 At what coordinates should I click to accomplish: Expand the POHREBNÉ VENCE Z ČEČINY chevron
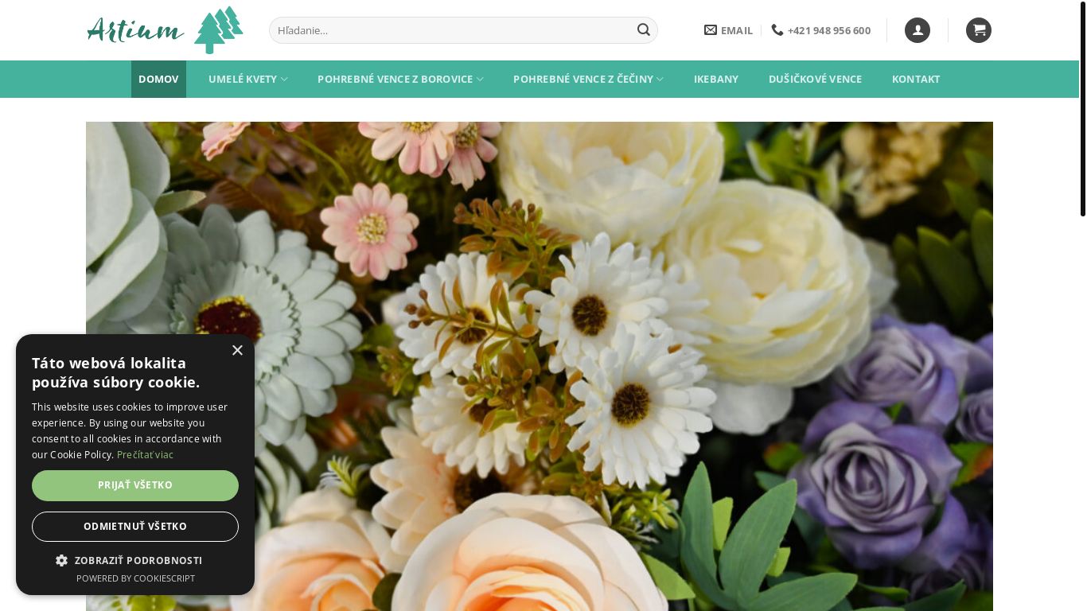point(660,80)
